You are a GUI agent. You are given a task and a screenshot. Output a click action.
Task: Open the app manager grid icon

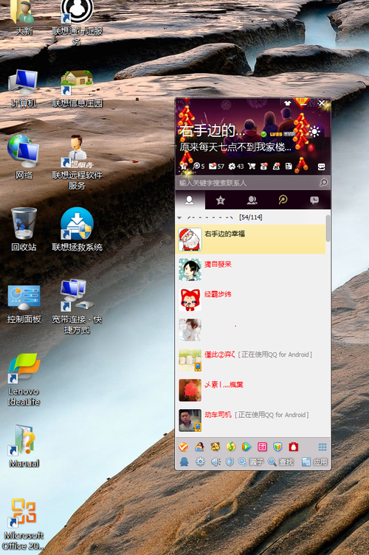click(323, 447)
